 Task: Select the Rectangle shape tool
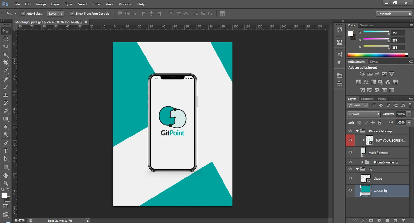(x=6, y=167)
